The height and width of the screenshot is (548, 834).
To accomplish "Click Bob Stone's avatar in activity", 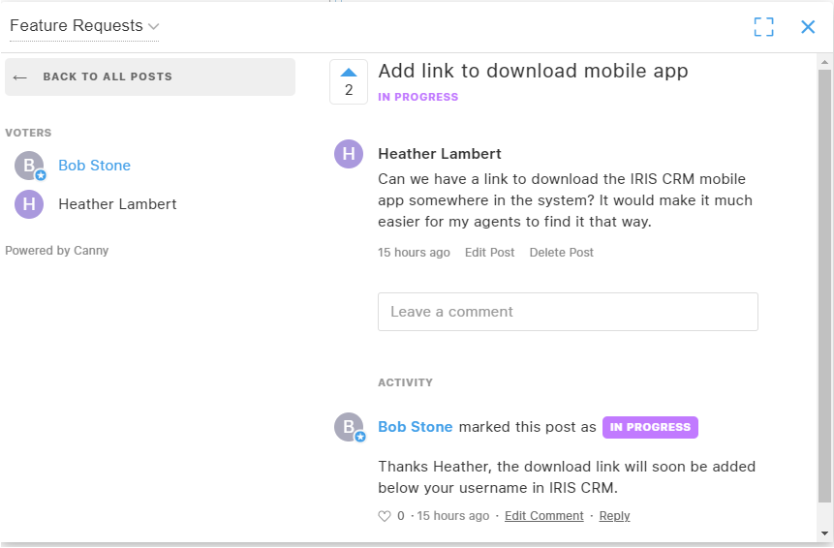I will 349,427.
